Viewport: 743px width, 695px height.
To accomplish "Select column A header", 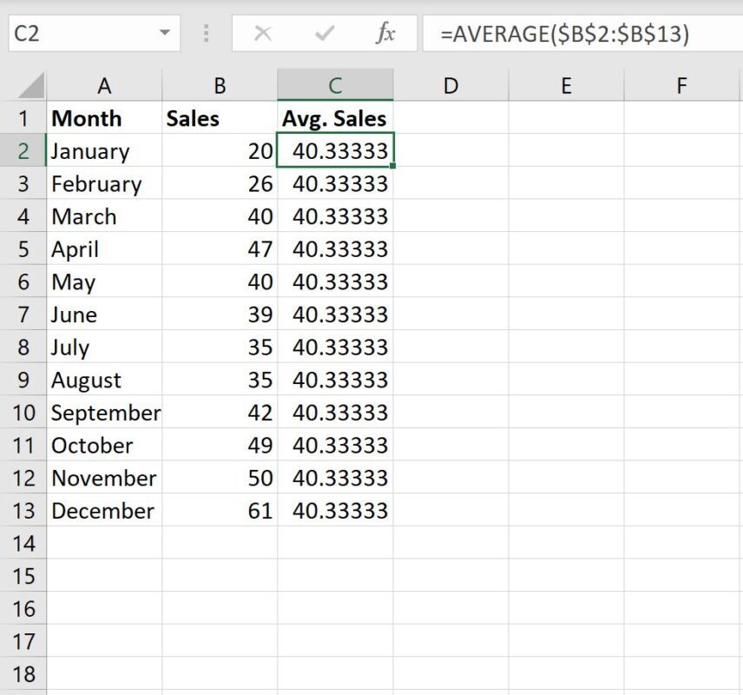I will [104, 86].
